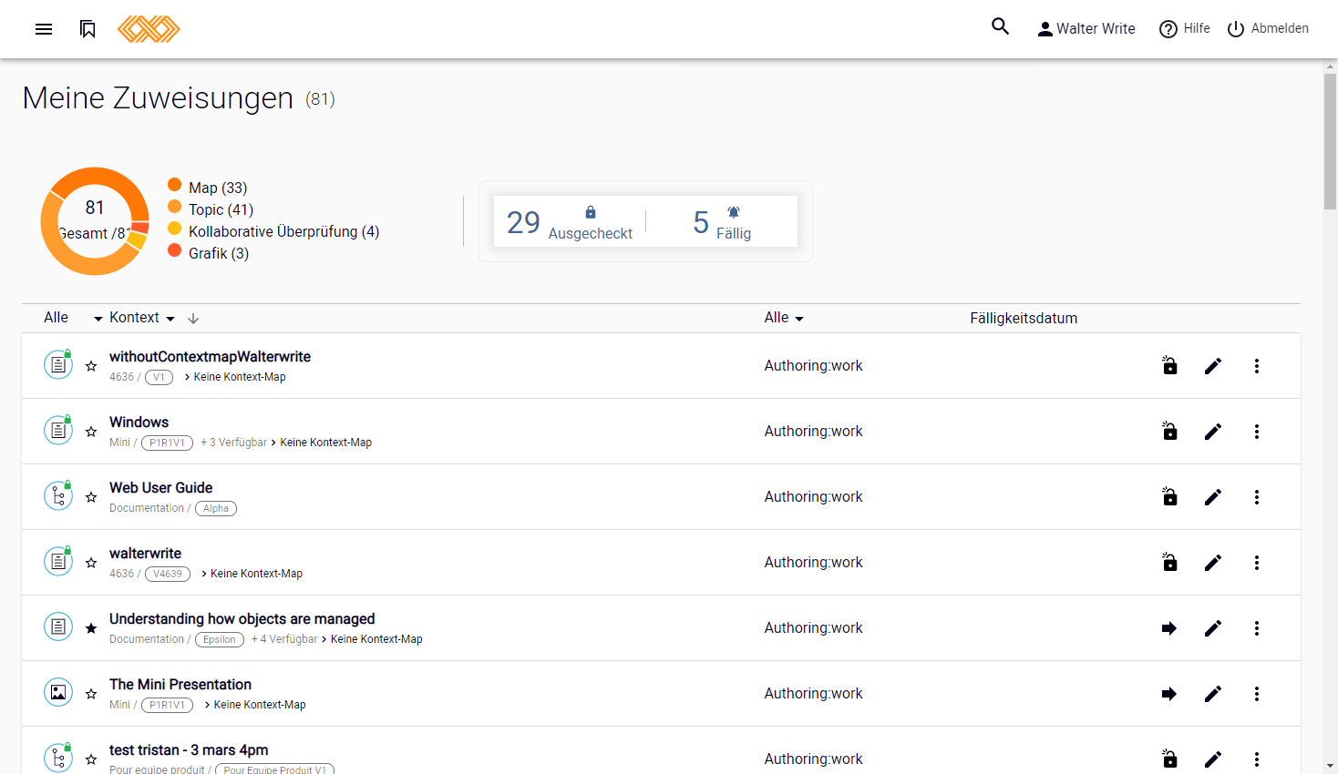Open Understanding how objects are managed

point(242,619)
